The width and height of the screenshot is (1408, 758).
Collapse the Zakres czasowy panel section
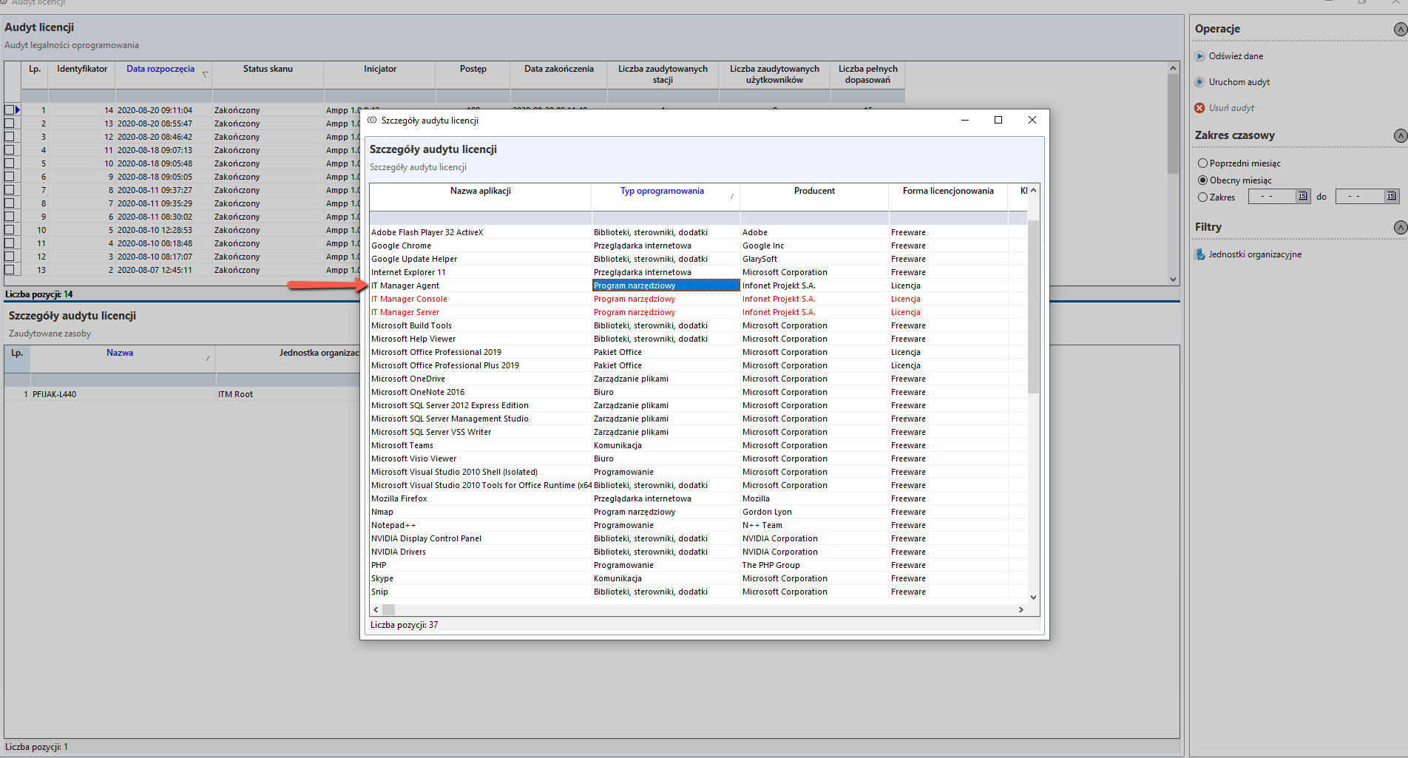pos(1400,135)
